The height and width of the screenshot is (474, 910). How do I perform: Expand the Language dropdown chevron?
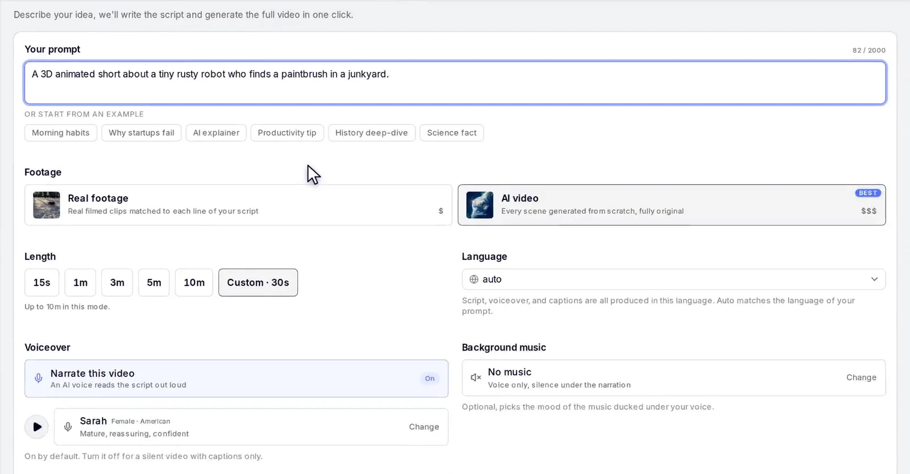click(874, 279)
